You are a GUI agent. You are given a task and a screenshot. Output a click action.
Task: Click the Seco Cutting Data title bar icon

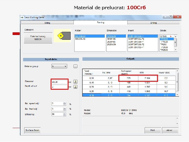click(x=22, y=17)
